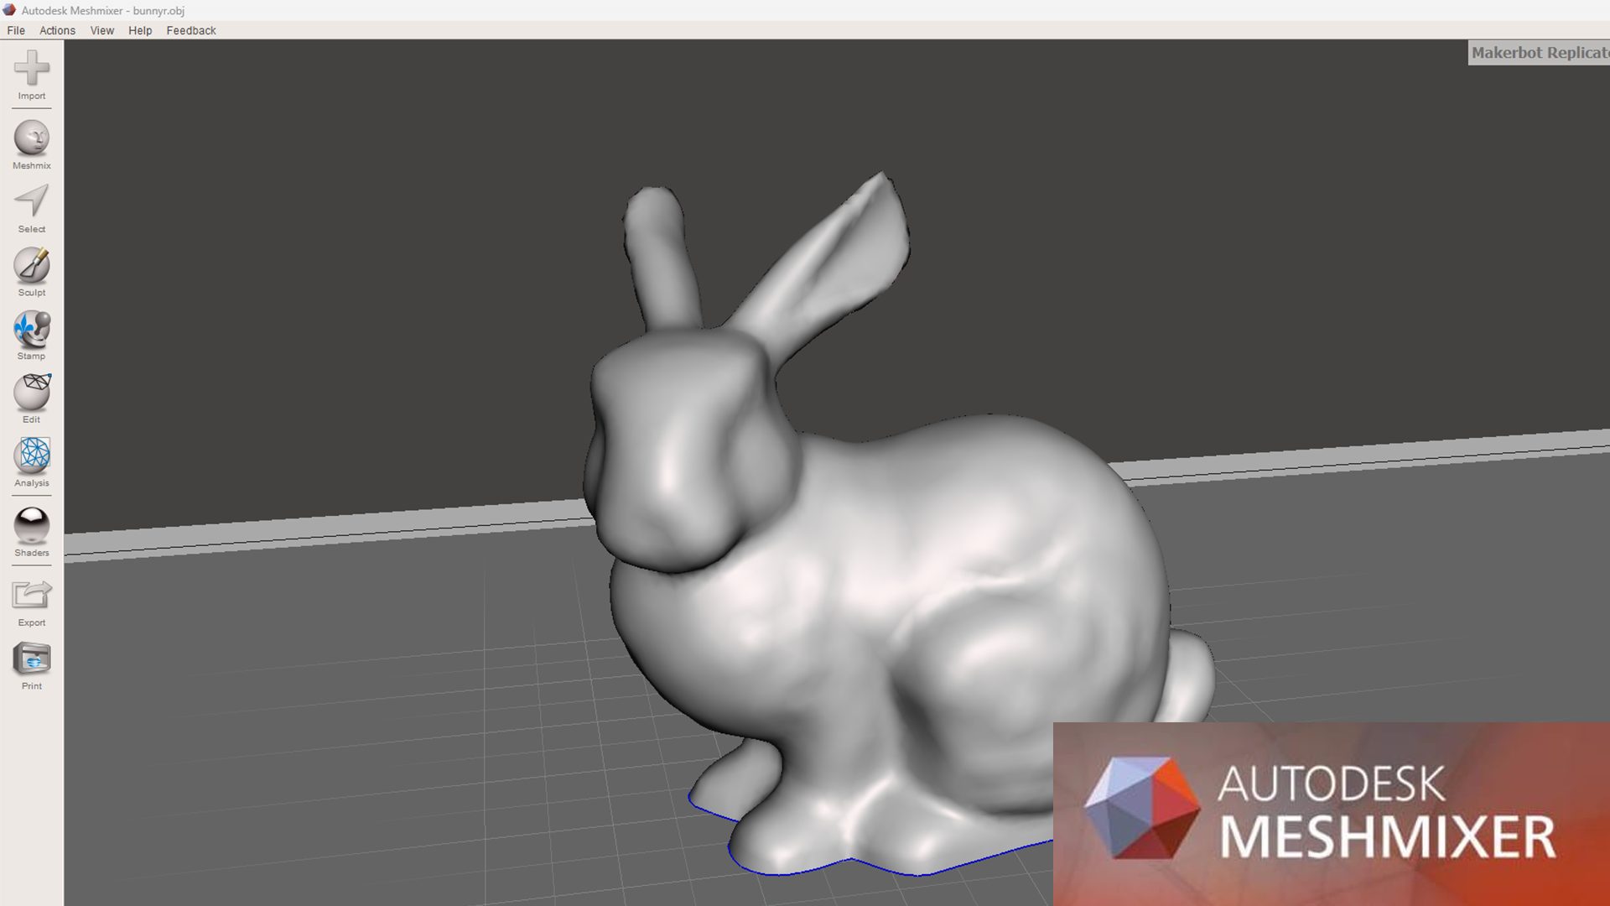Click the Export icon
The image size is (1610, 906).
pyautogui.click(x=31, y=596)
